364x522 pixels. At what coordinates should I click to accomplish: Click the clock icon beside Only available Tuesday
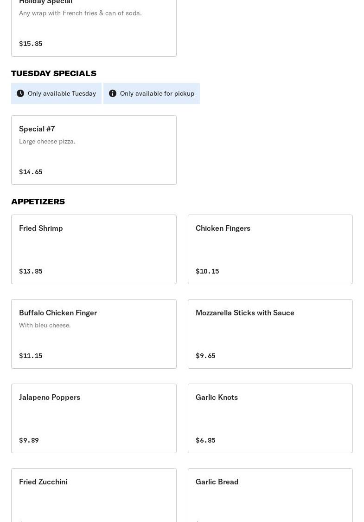coord(20,93)
